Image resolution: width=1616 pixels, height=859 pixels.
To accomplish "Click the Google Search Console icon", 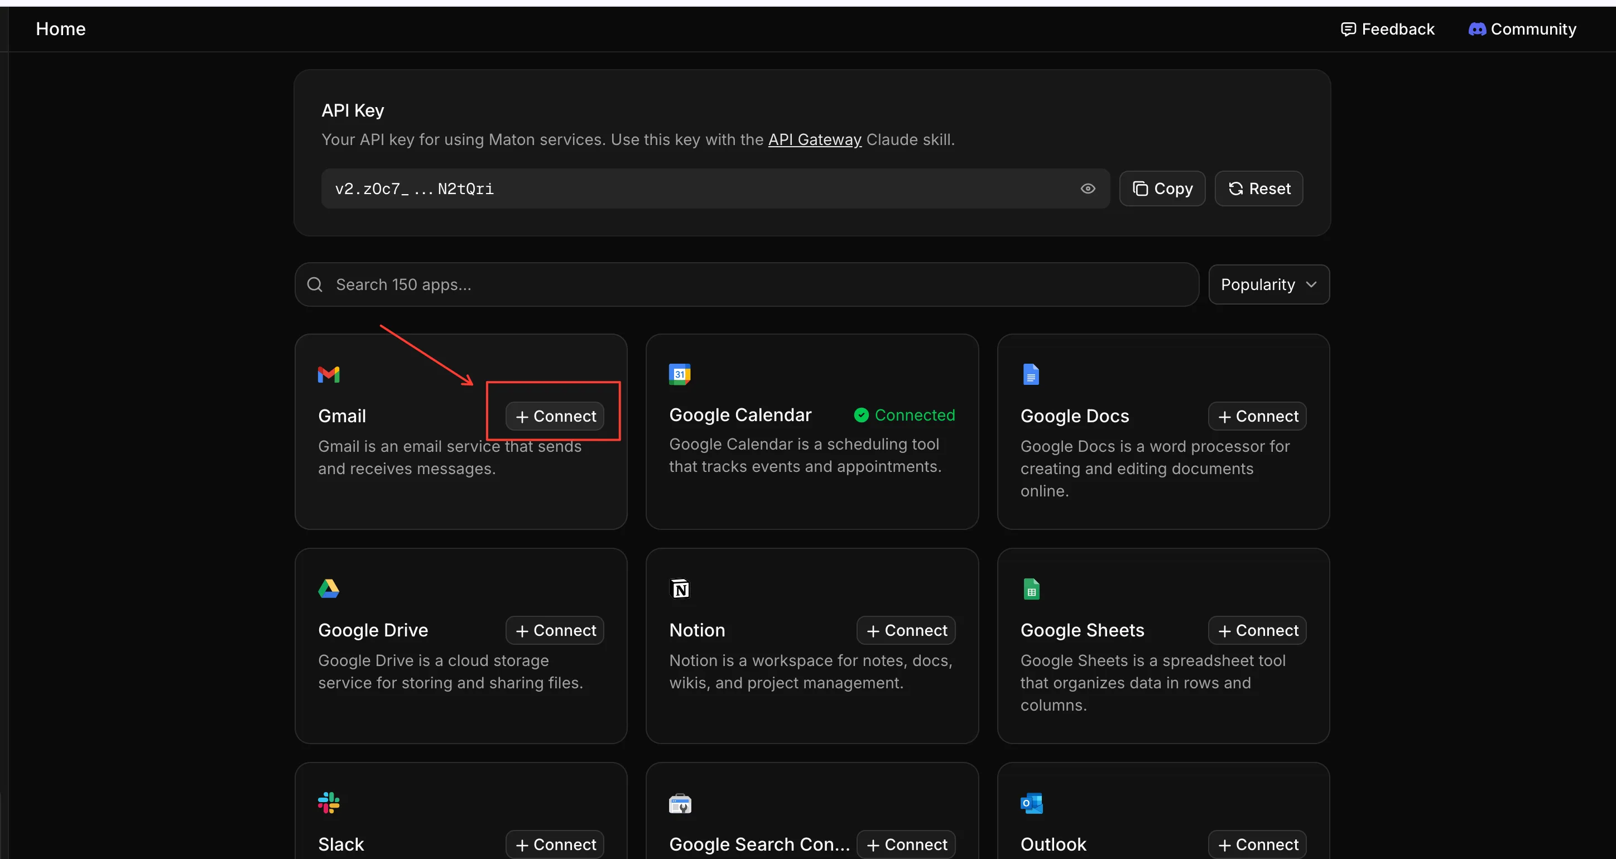I will [x=680, y=803].
